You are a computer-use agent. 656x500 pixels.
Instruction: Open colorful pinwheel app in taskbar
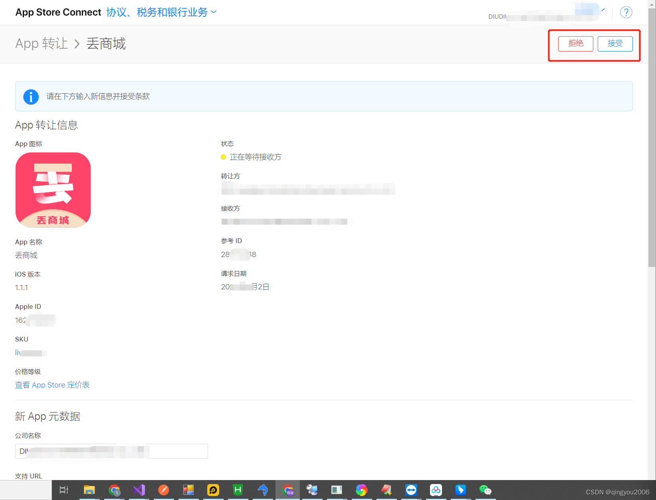362,490
